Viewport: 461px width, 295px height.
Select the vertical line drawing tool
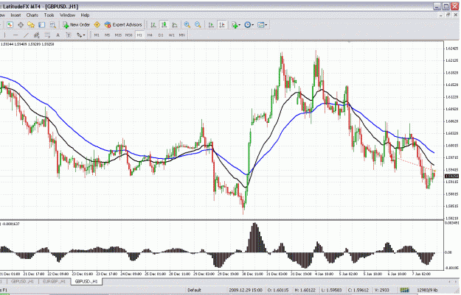[x=4, y=35]
